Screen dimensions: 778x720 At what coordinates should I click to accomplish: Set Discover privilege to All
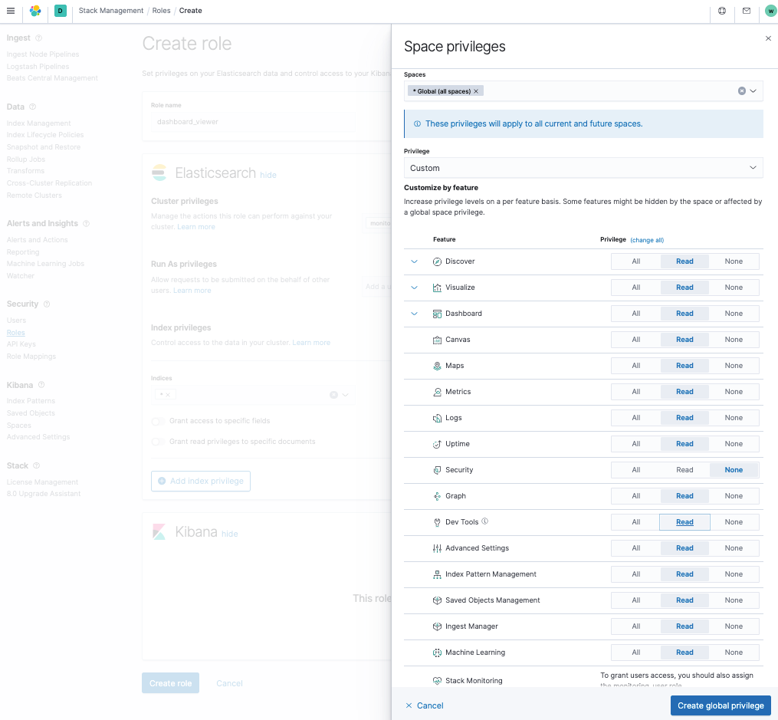point(635,261)
